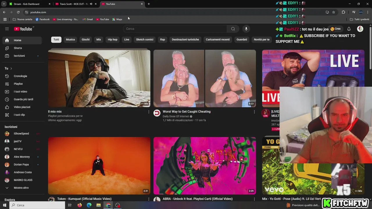This screenshot has height=209, width=372.
Task: Select Destinazioni turistiche chip
Action: (x=185, y=39)
